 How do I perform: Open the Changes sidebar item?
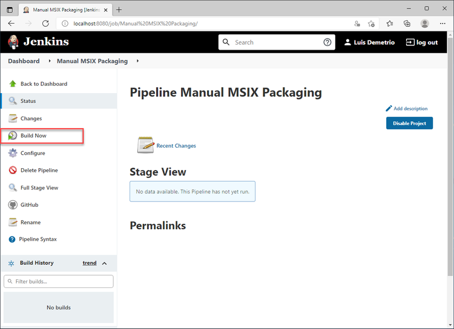pyautogui.click(x=31, y=119)
